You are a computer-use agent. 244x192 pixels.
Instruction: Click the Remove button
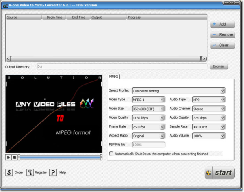pos(222,35)
